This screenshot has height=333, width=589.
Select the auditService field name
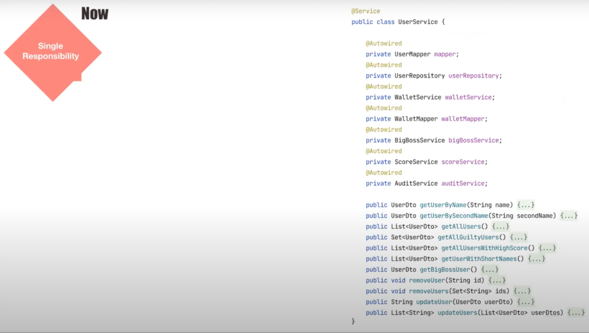463,183
